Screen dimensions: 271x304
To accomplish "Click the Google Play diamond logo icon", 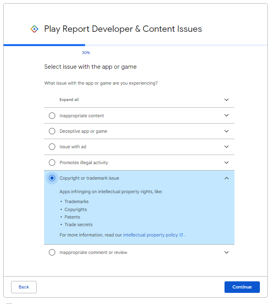I will point(34,29).
